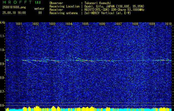This screenshot has height=111, width=174.
Task: Click frequency label 0.8
Action: pyautogui.click(x=2, y=78)
